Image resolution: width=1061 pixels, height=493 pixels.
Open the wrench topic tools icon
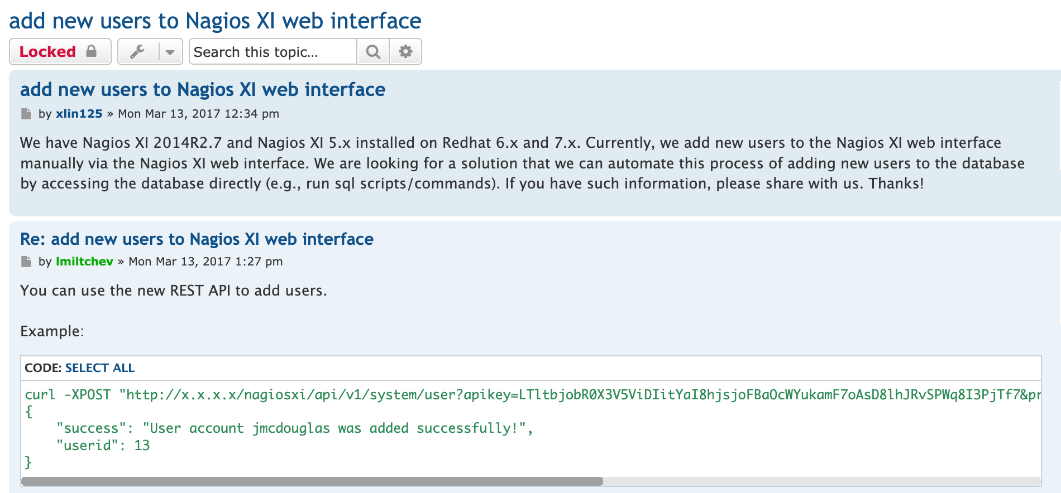tap(138, 52)
